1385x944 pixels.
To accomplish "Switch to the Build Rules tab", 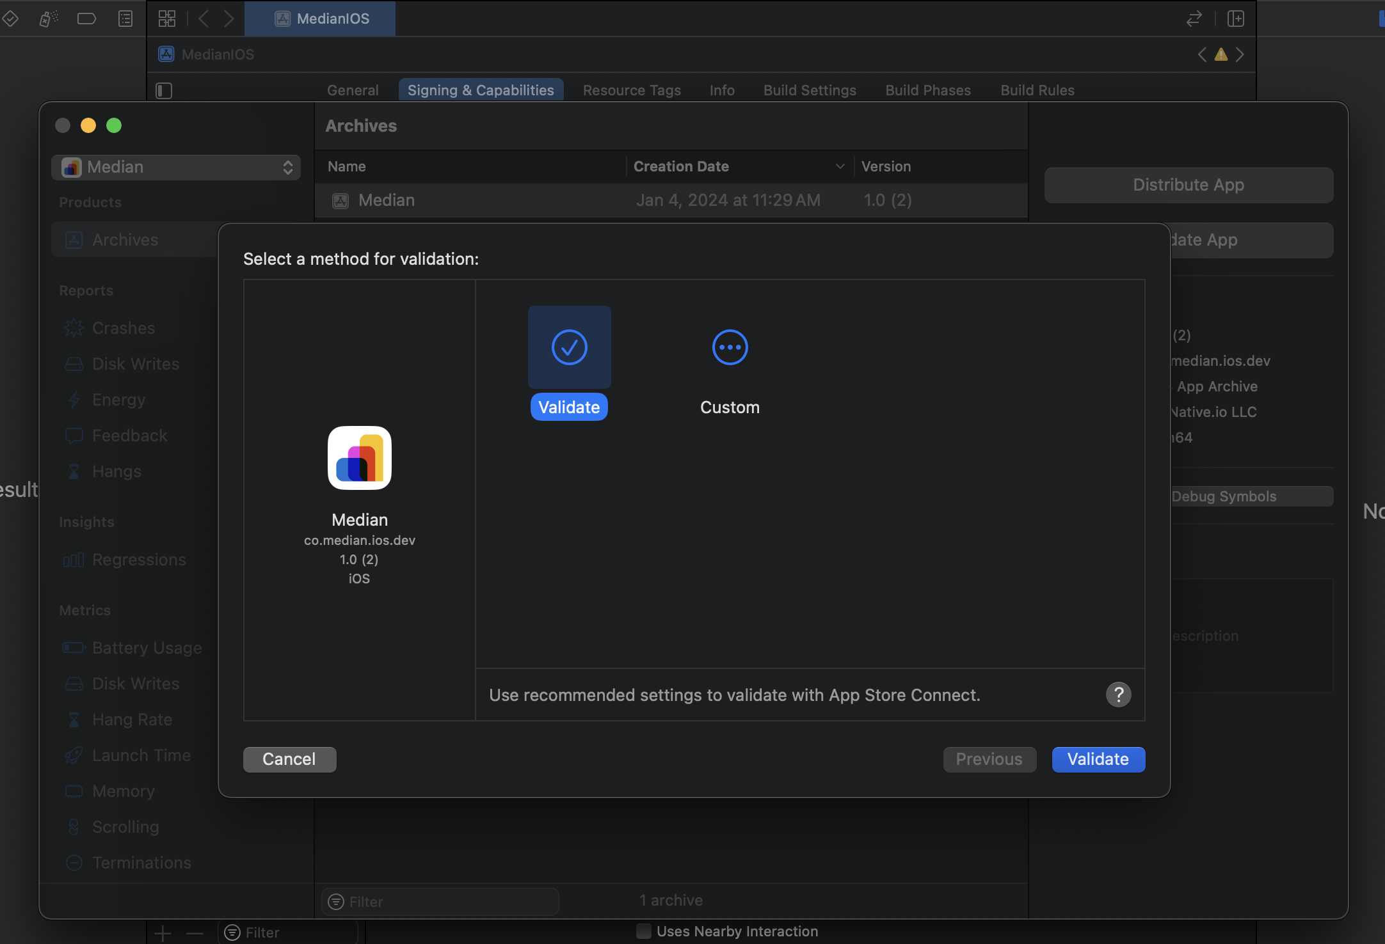I will (x=1037, y=90).
